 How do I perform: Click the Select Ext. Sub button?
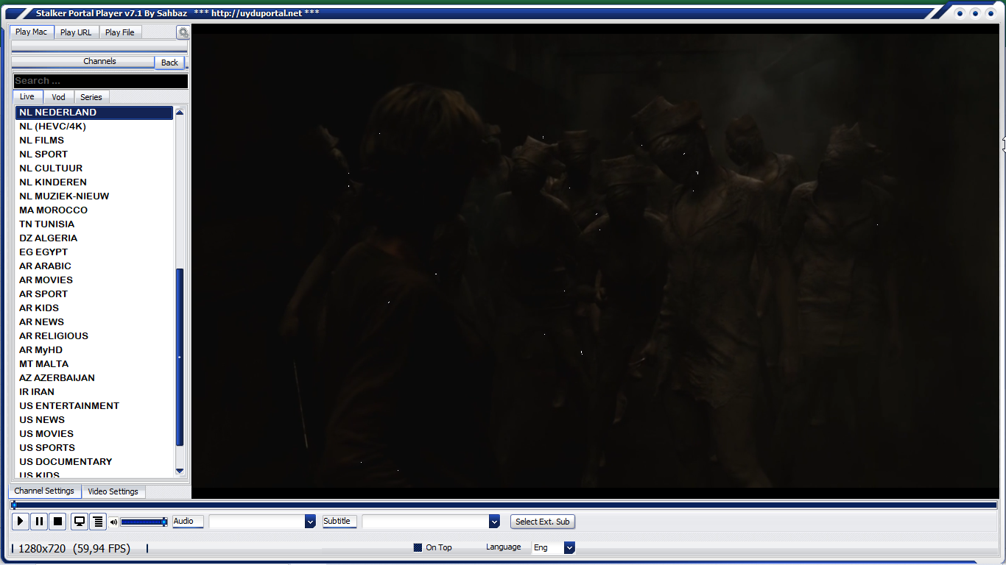click(x=543, y=522)
